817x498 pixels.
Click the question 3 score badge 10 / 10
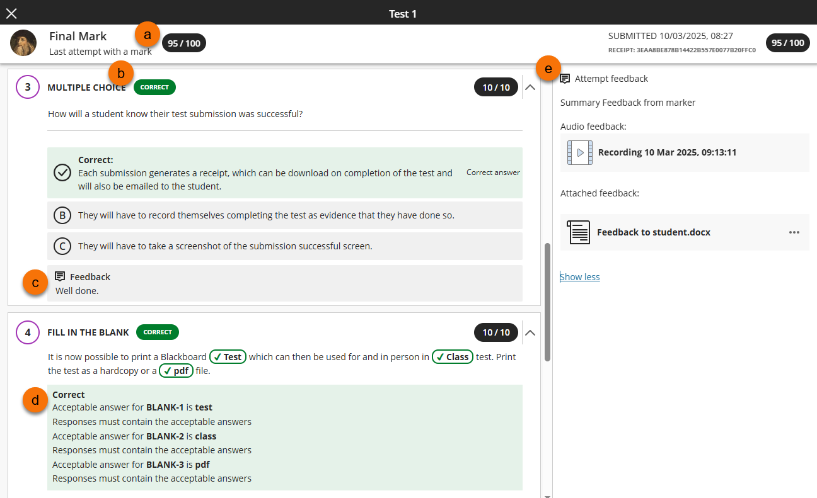pyautogui.click(x=495, y=88)
